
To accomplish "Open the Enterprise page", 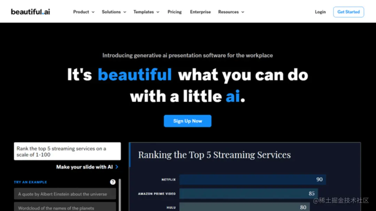I will click(201, 12).
